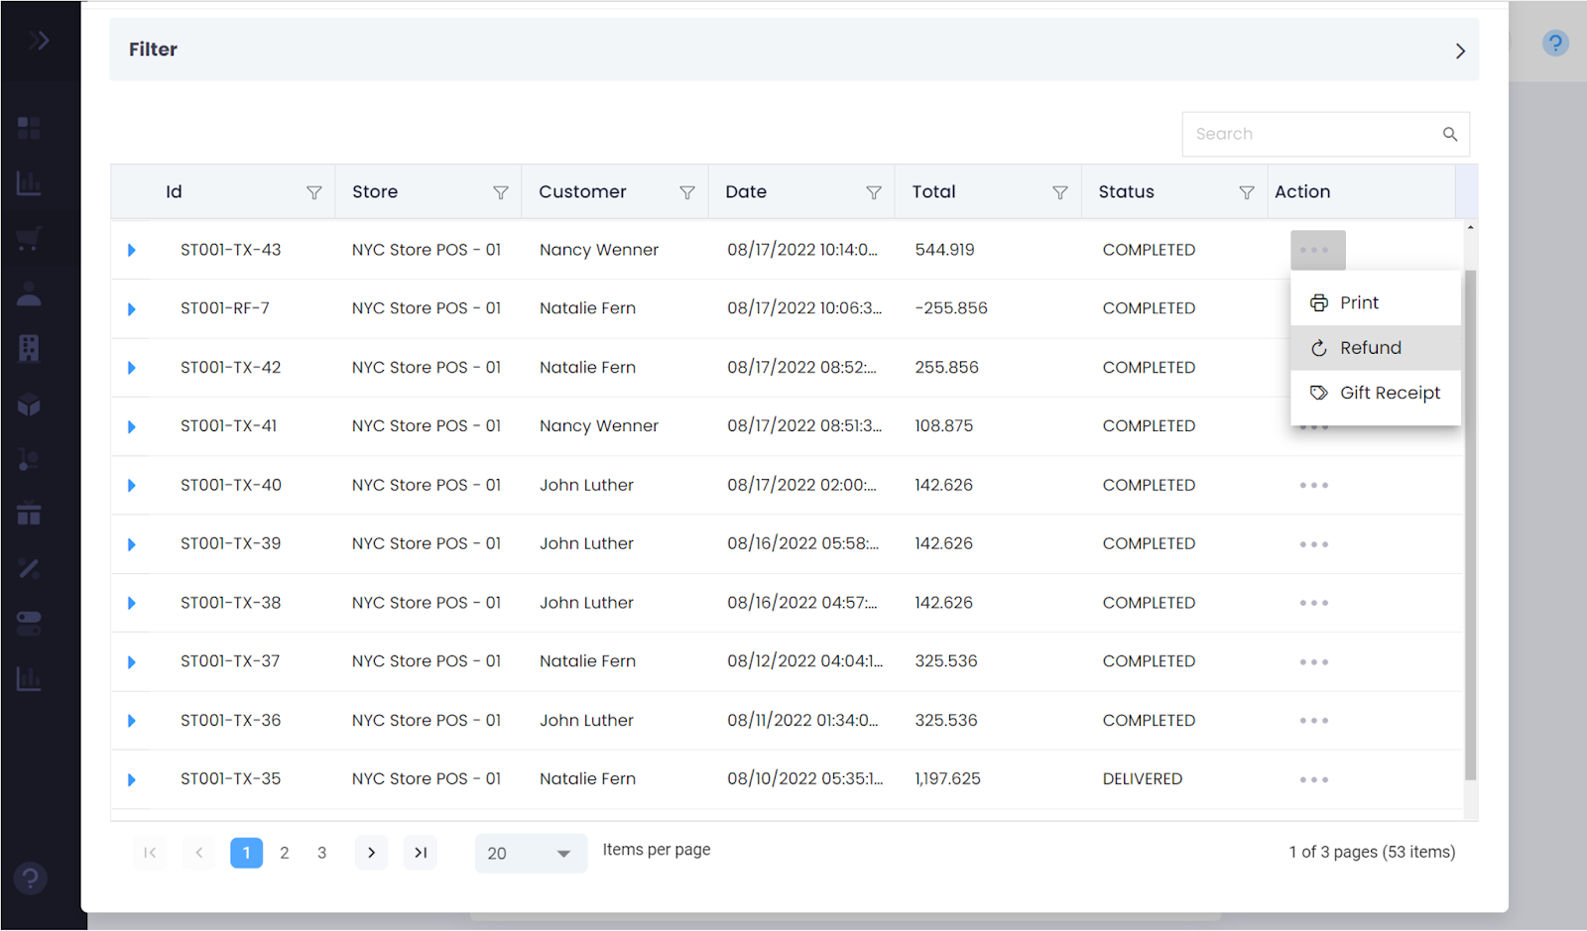1587x931 pixels.
Task: Jump to the last page
Action: click(x=421, y=853)
